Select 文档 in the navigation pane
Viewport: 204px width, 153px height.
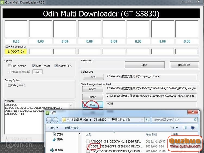[58, 134]
